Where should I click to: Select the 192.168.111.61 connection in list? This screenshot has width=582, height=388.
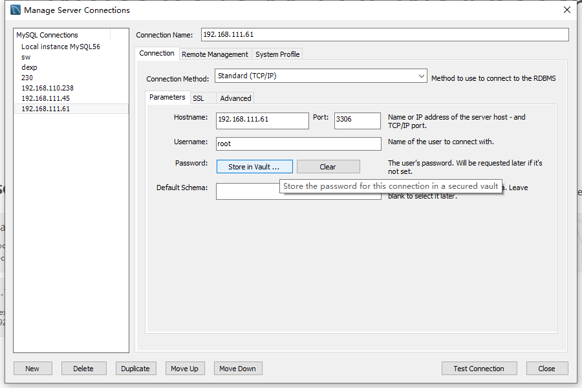[x=71, y=109]
